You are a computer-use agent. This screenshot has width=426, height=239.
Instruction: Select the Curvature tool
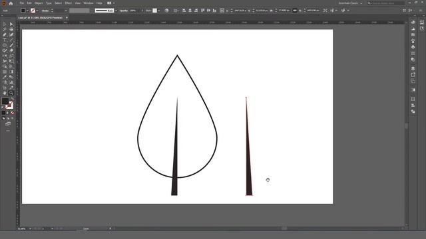point(11,35)
